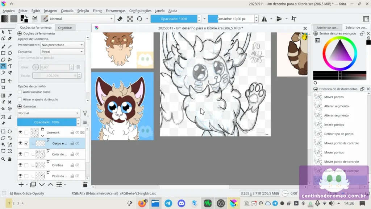Viewport: 371px width, 209px height.
Task: Select the Color Sampler eyedropper tool
Action: tap(10, 95)
